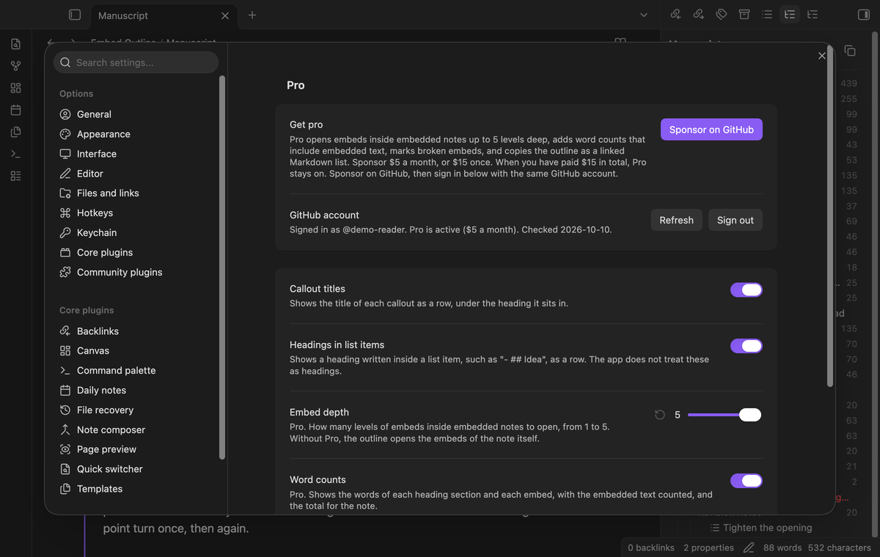Open today's daily note calendar icon
Viewport: 880px width, 557px height.
(15, 110)
